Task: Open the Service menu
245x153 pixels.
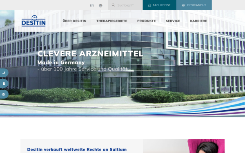Action: [173, 21]
